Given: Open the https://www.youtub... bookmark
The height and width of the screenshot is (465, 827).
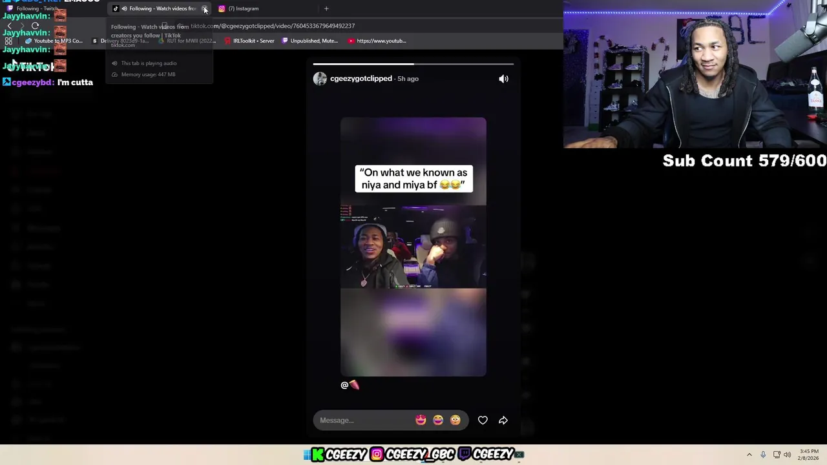Looking at the screenshot, I should (x=377, y=41).
